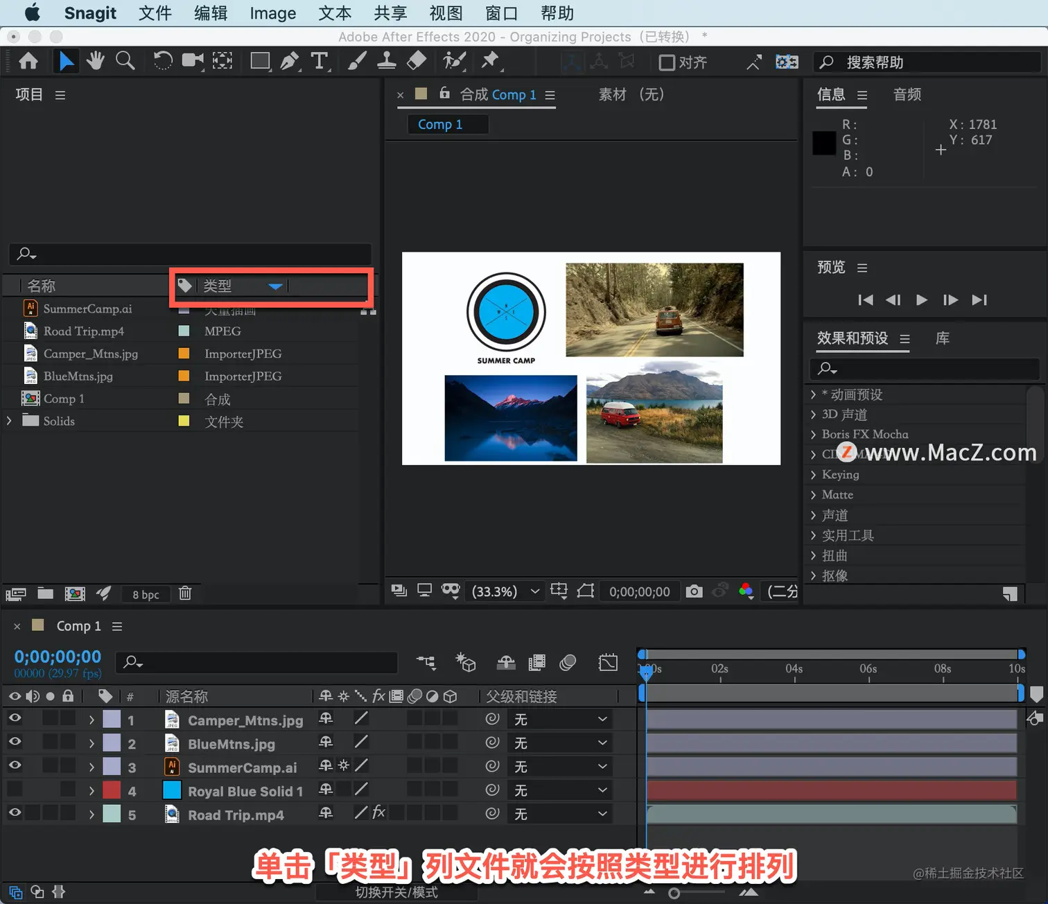Expand the Keying effects category
Screen dimensions: 1048x904
click(813, 475)
